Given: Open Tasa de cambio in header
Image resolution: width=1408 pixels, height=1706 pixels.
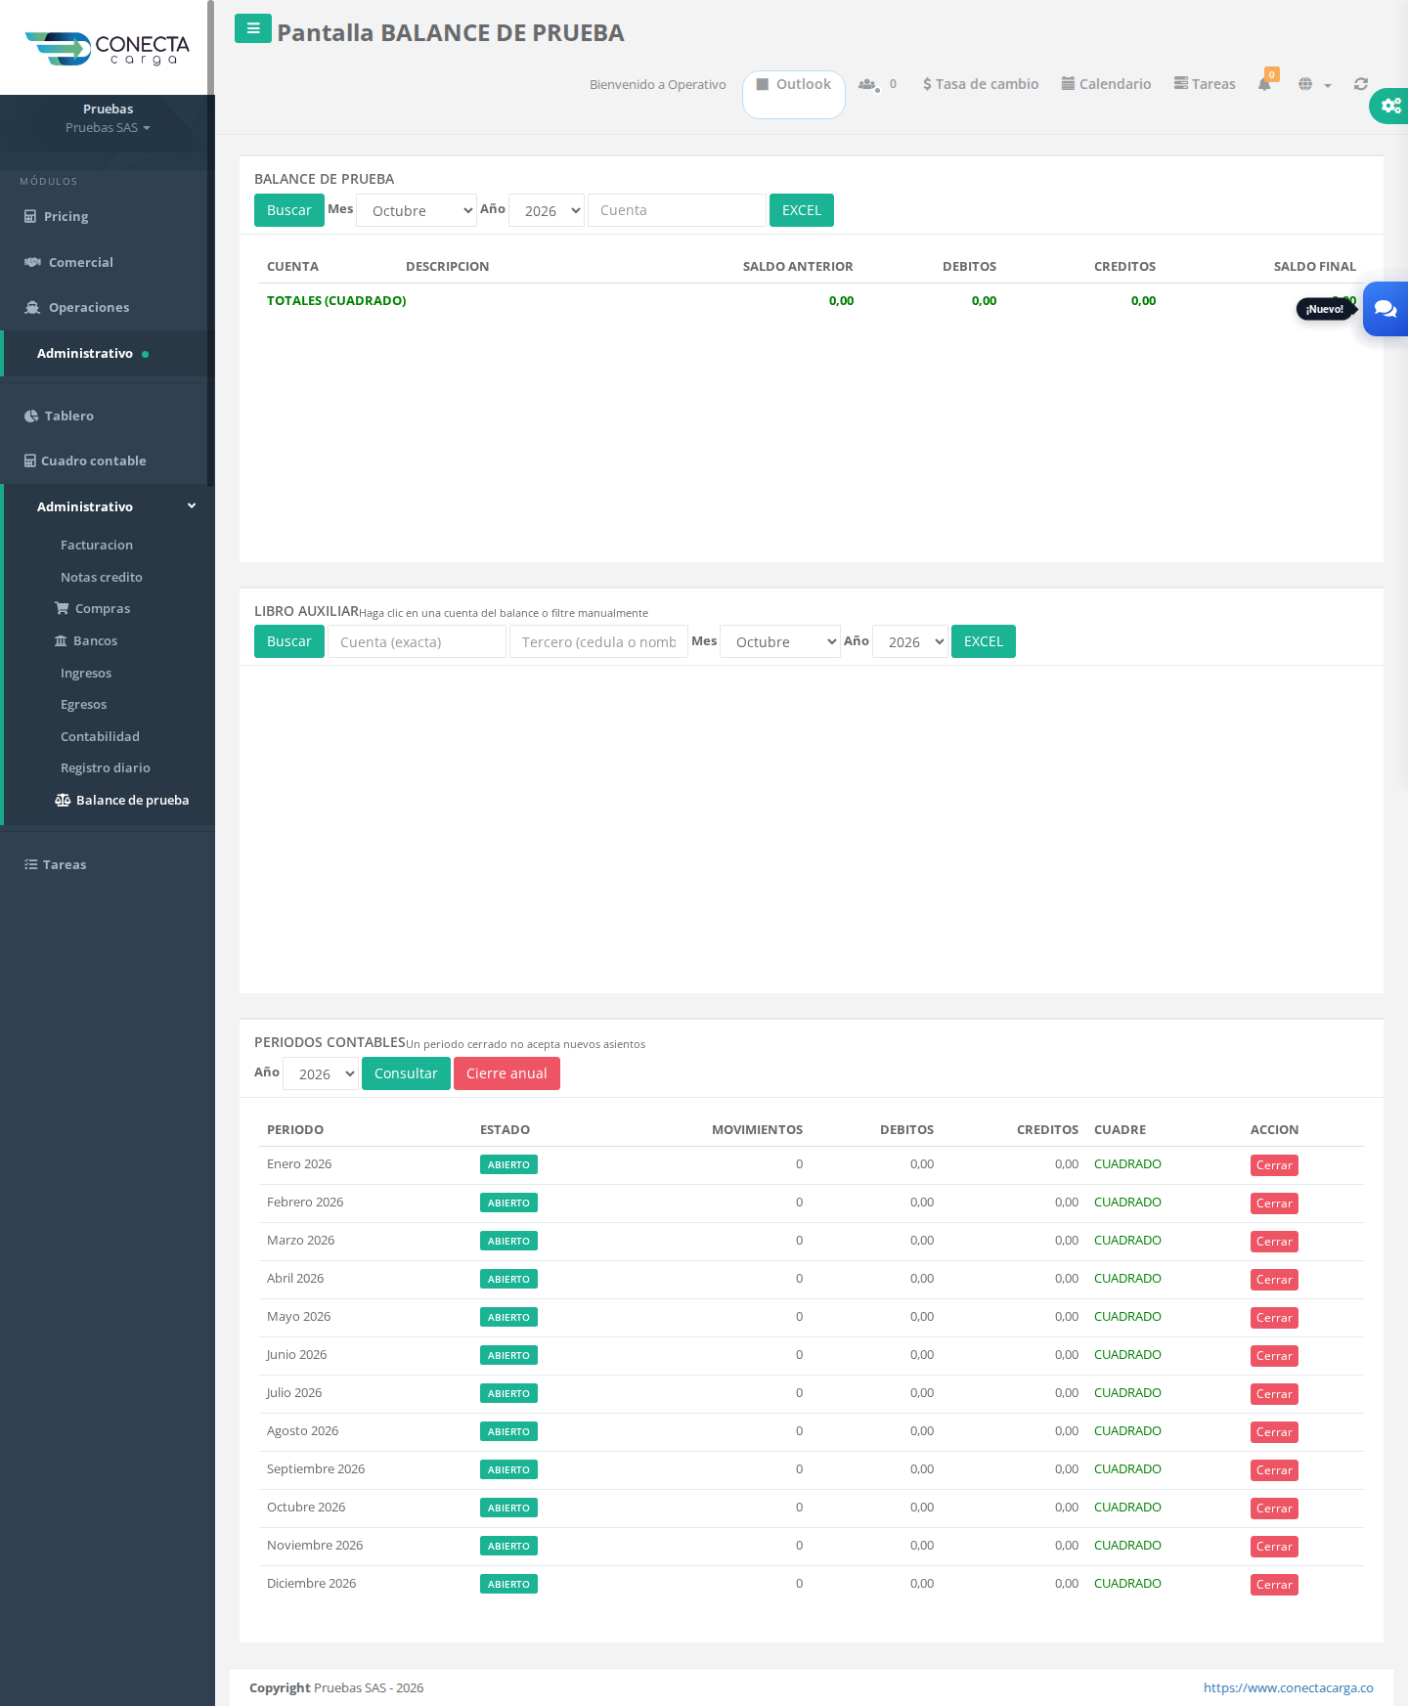Looking at the screenshot, I should [x=981, y=84].
